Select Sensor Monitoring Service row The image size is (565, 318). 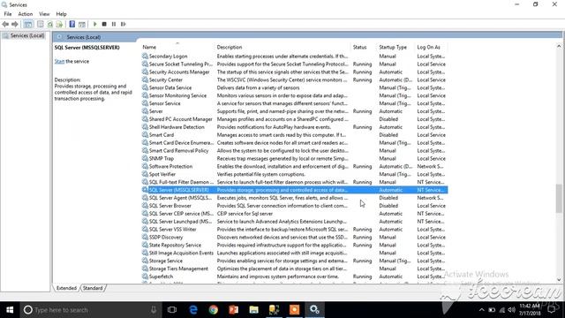pyautogui.click(x=294, y=95)
